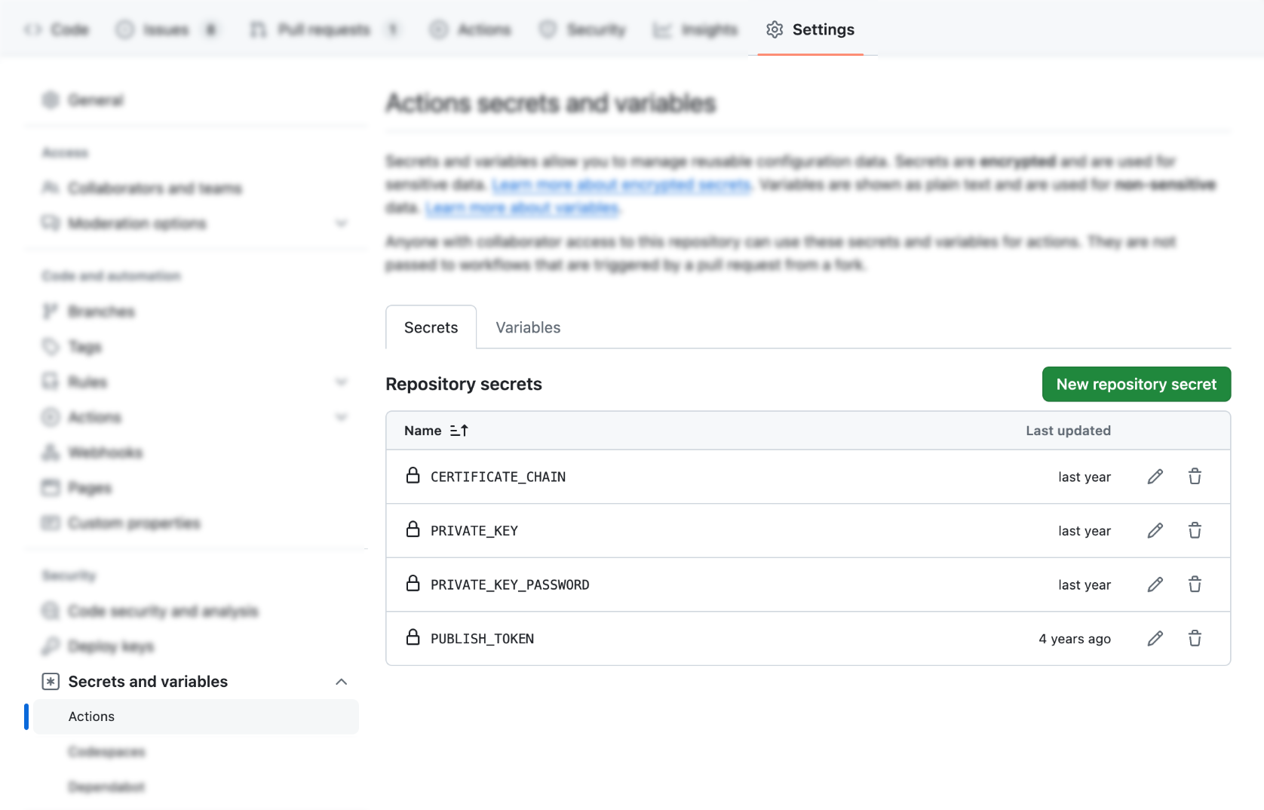The image size is (1264, 810).
Task: Click the Settings gear icon
Action: (775, 29)
